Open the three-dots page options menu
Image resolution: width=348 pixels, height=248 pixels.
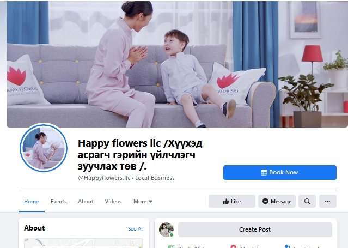[328, 201]
